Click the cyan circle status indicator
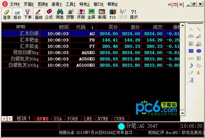Viewport: 205px width, 138px height. (121, 126)
